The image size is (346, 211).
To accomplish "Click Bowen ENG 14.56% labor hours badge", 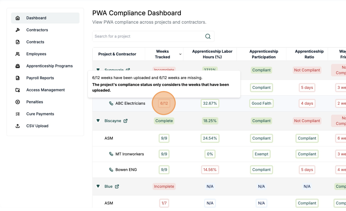I will click(x=210, y=170).
